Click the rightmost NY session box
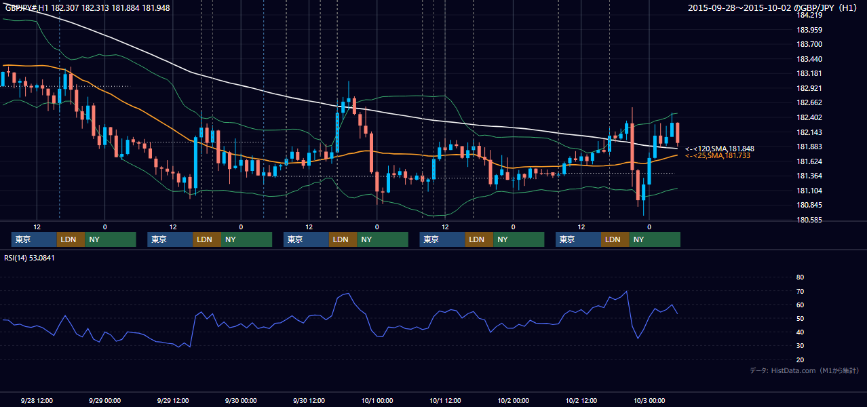 tap(655, 239)
